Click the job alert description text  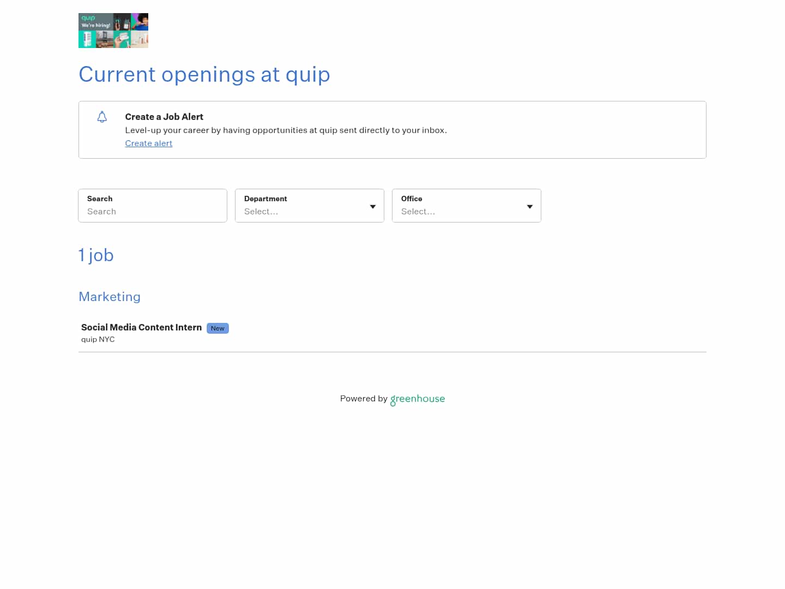click(x=286, y=130)
